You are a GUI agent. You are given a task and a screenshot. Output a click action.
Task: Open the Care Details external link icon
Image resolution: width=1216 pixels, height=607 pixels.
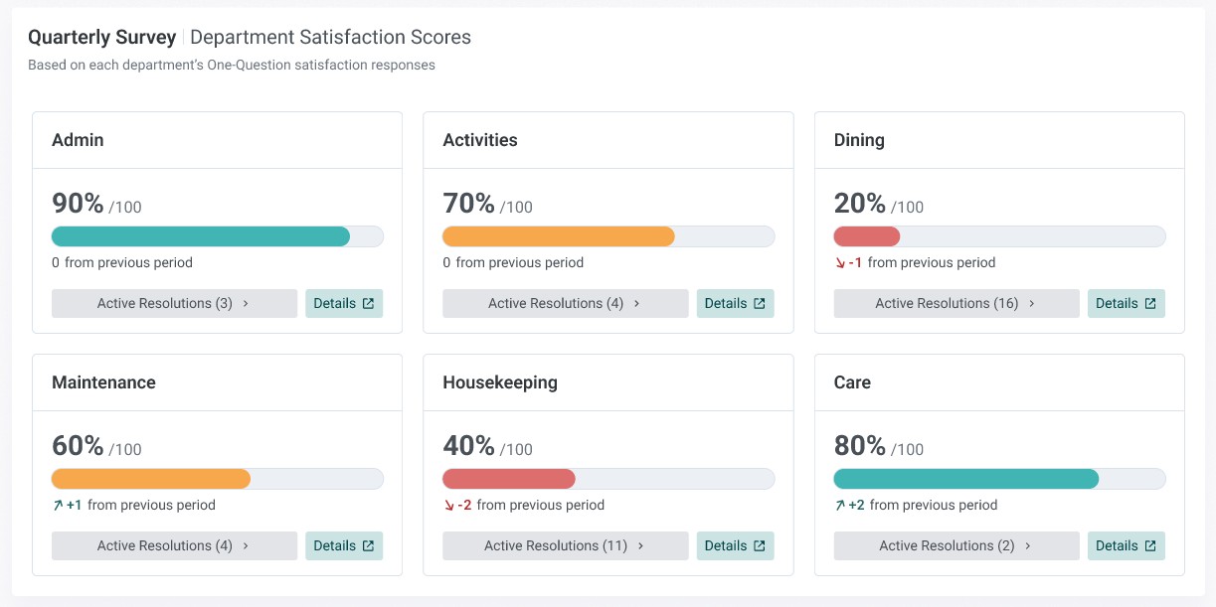tap(1150, 546)
